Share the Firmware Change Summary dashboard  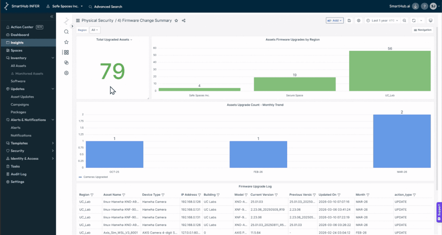[x=183, y=20]
